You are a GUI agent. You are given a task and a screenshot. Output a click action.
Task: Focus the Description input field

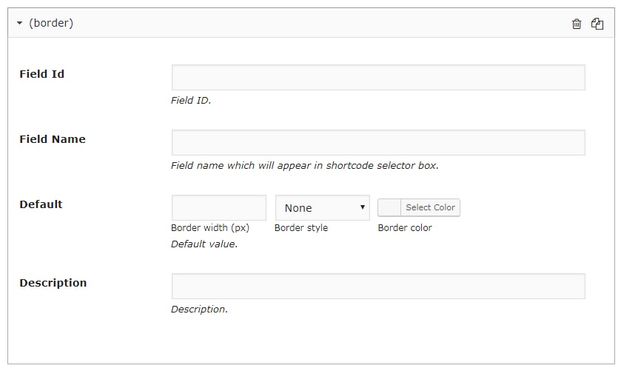pyautogui.click(x=378, y=287)
